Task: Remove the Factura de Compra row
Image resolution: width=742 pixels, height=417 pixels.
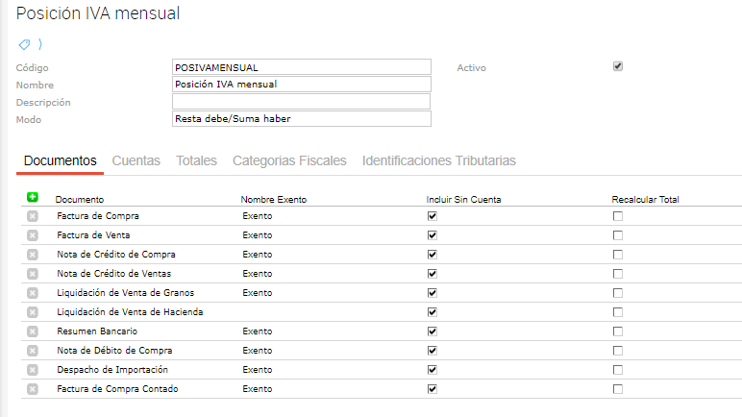Action: coord(33,216)
